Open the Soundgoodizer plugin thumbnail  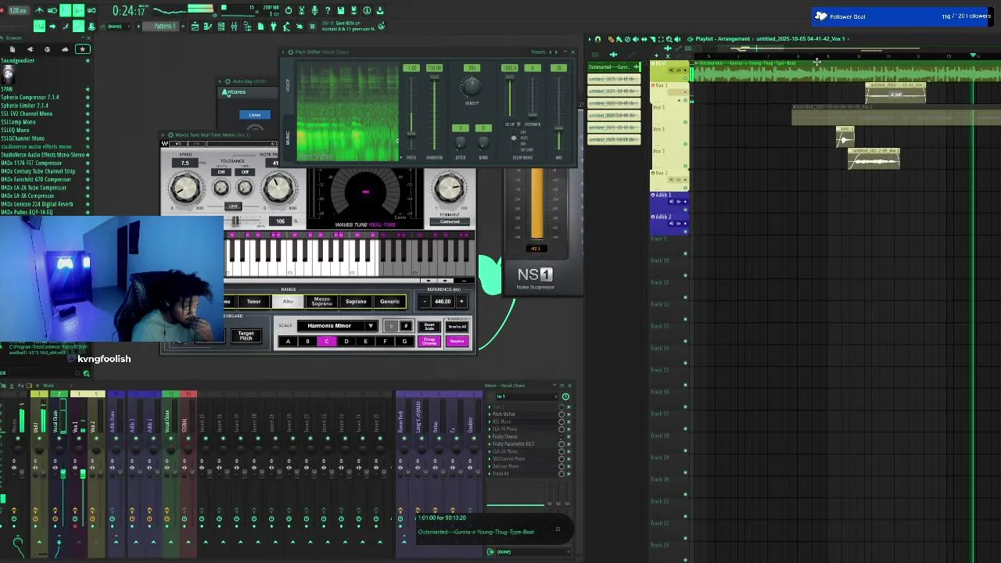pos(9,75)
